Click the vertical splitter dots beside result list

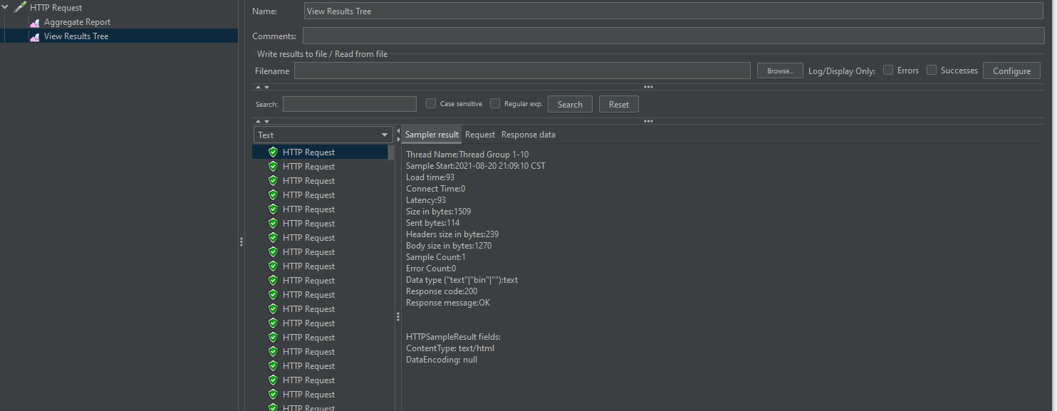coord(397,316)
